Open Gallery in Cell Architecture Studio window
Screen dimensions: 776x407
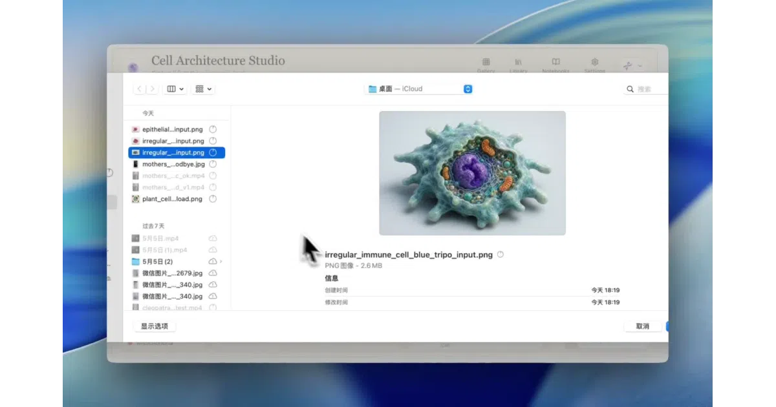(486, 65)
